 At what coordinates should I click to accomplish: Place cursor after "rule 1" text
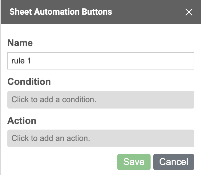pyautogui.click(x=32, y=61)
